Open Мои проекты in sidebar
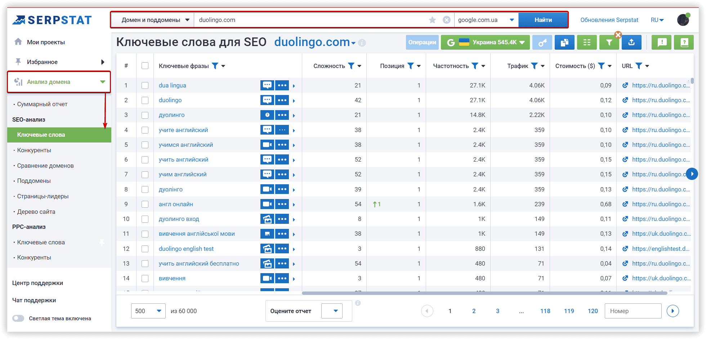The image size is (706, 339). click(46, 42)
